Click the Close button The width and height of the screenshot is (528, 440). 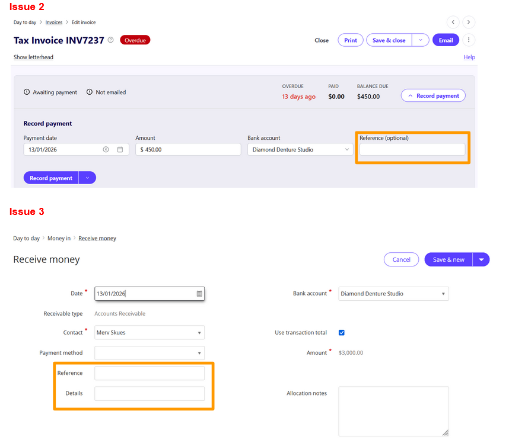click(x=322, y=40)
